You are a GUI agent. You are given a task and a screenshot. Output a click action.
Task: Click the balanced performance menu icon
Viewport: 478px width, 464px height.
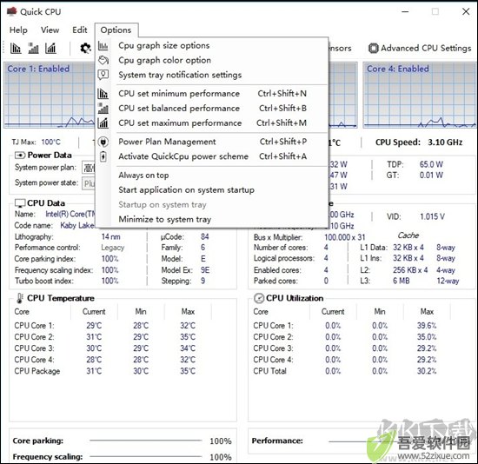click(x=103, y=109)
